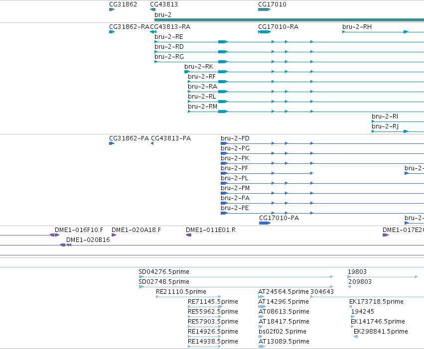The height and width of the screenshot is (349, 424).
Task: Open EST RE55962.5prime label
Action: [213, 312]
